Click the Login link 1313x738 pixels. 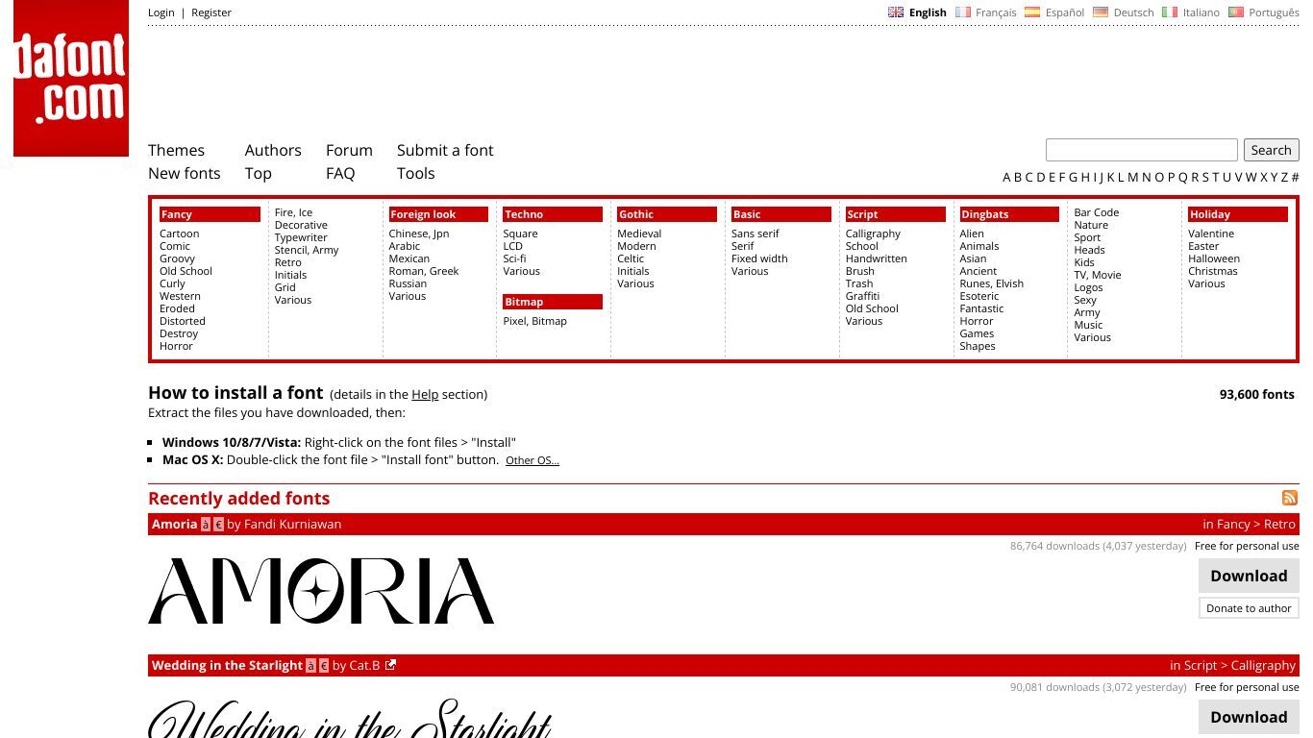(x=161, y=12)
